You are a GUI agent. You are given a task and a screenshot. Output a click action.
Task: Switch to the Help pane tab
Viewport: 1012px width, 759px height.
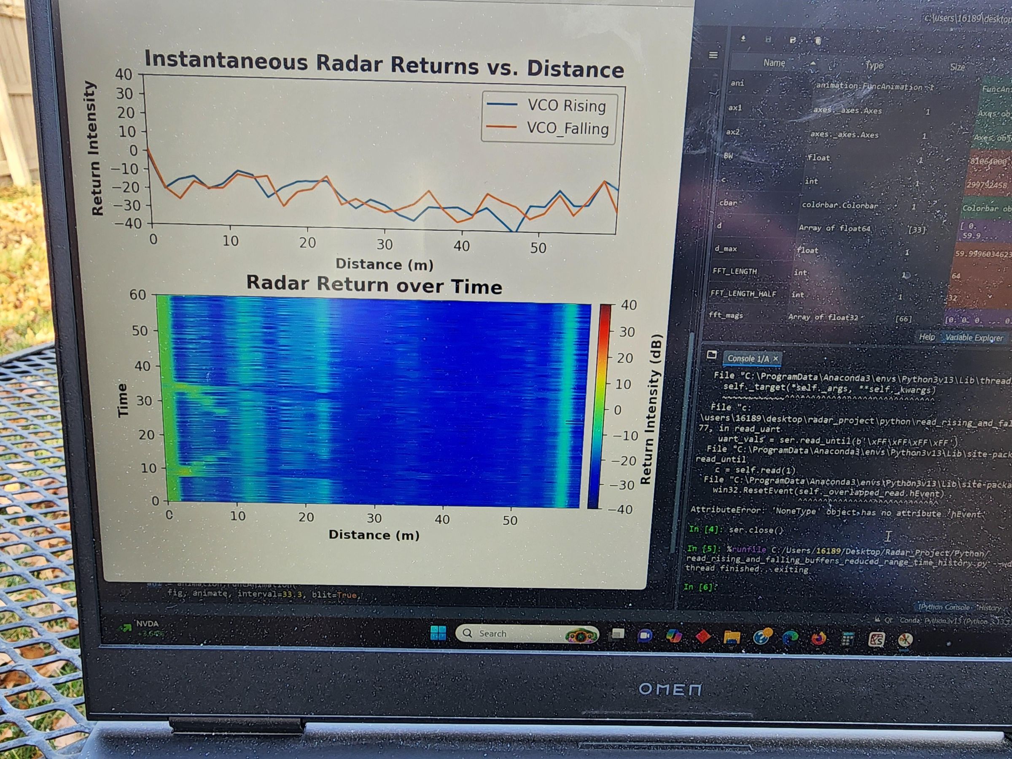tap(927, 337)
